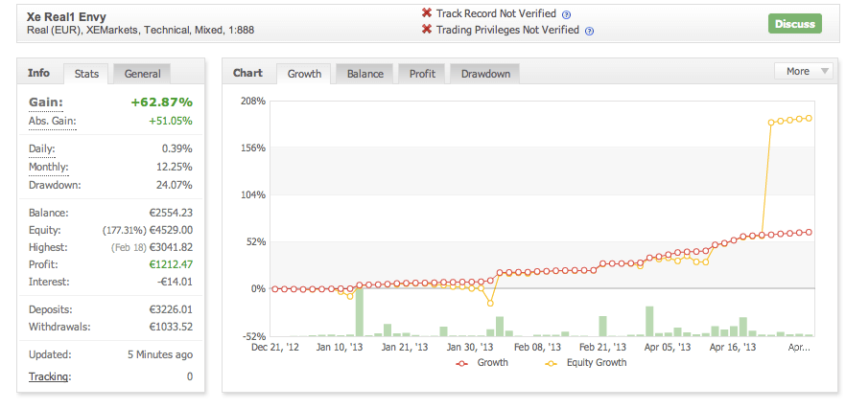Click red X icon for Track Record
This screenshot has height=409, width=846.
[x=427, y=13]
